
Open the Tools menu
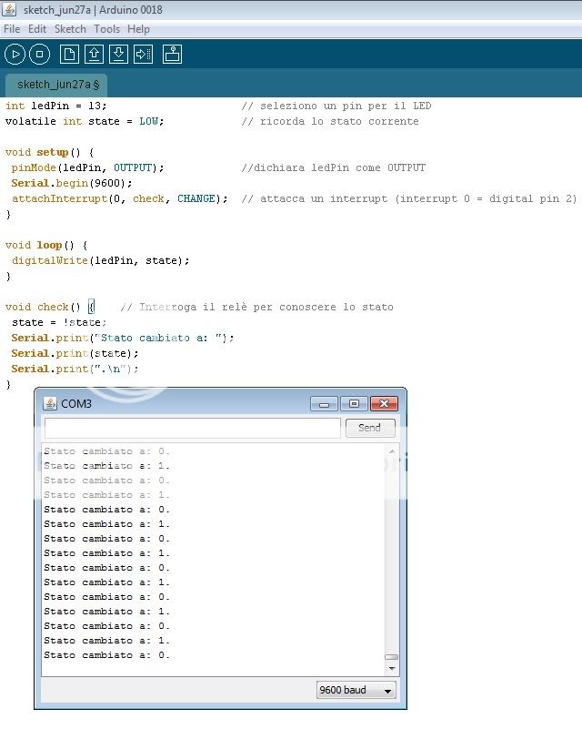click(106, 29)
